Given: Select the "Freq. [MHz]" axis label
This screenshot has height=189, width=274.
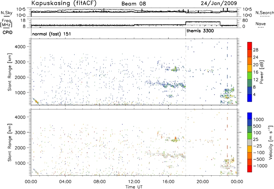Looking at the screenshot, I should click(x=7, y=23).
